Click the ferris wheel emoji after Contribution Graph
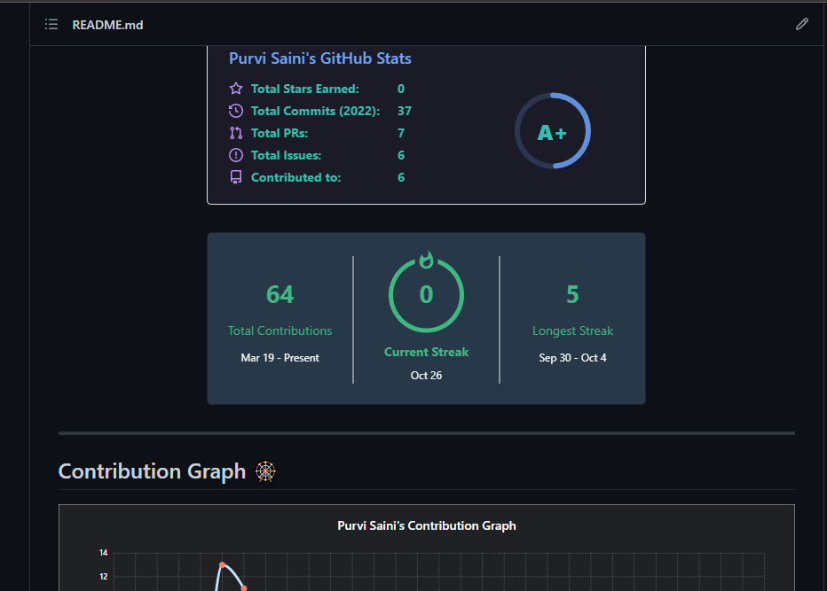Image resolution: width=827 pixels, height=591 pixels. point(265,471)
